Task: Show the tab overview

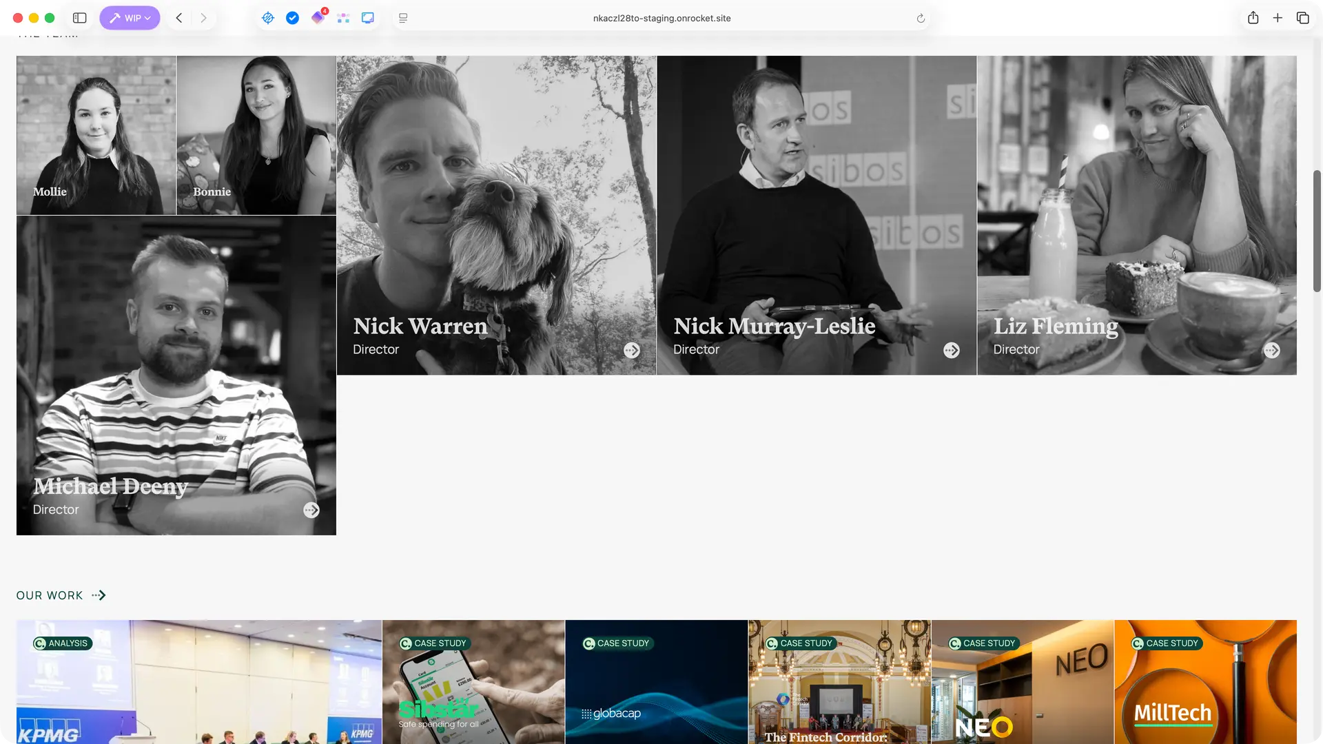Action: pos(1302,18)
